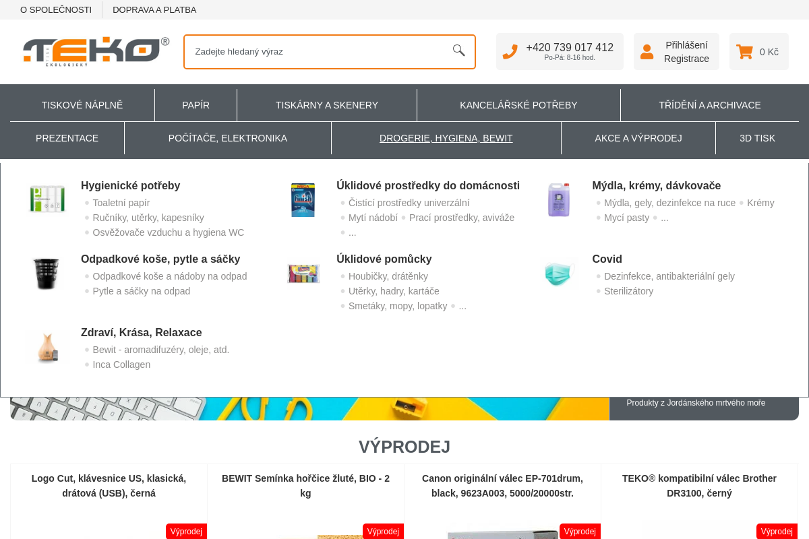Open Zdraví, Krása, Relaxace category

[x=142, y=332]
